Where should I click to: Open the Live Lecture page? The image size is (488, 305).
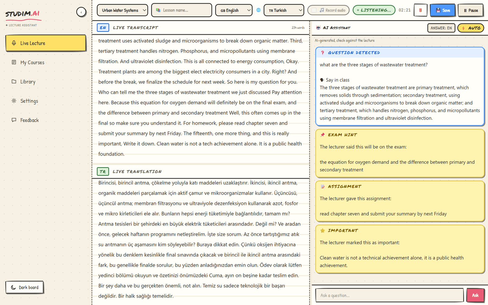tap(46, 43)
